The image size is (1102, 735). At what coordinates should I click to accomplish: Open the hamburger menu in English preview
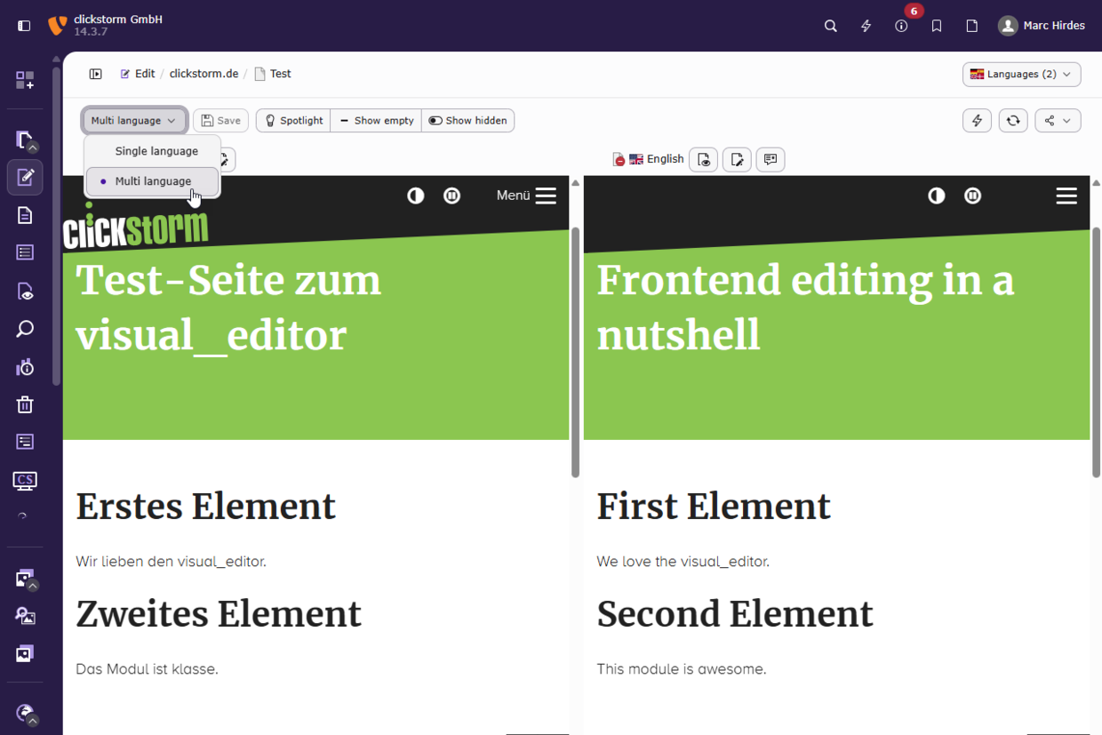(1066, 196)
